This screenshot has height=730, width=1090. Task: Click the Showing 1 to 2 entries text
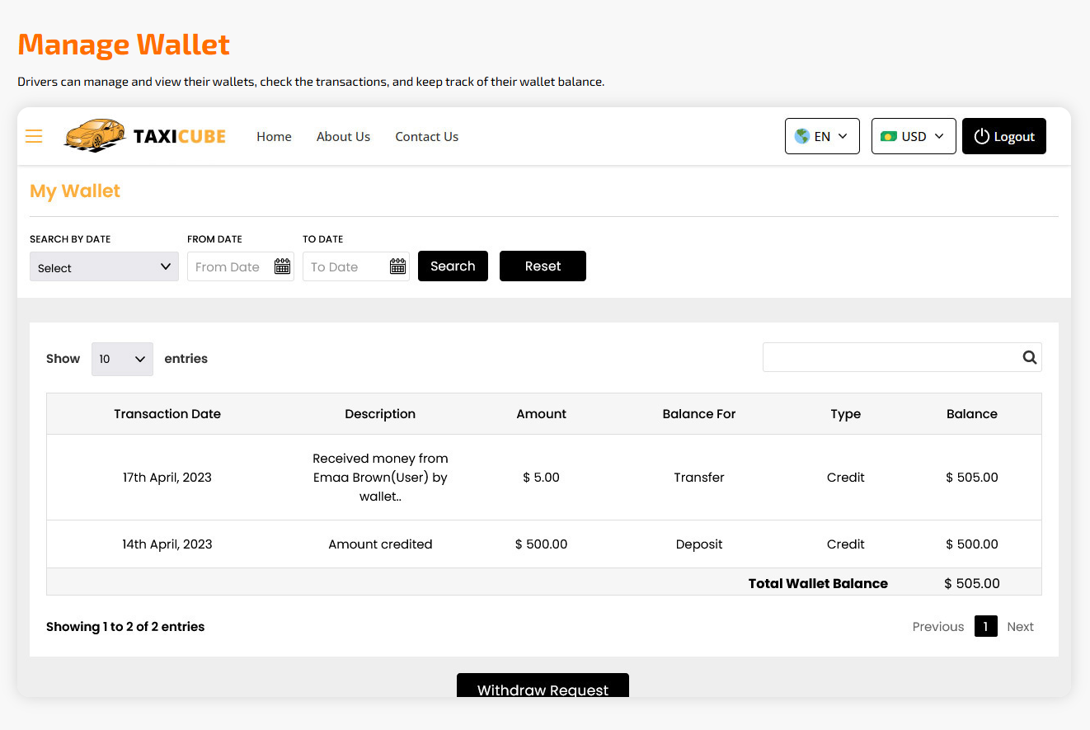(125, 627)
